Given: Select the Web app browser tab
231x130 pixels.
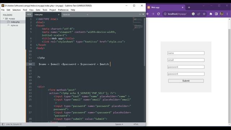Looking at the screenshot, I should [166, 7].
